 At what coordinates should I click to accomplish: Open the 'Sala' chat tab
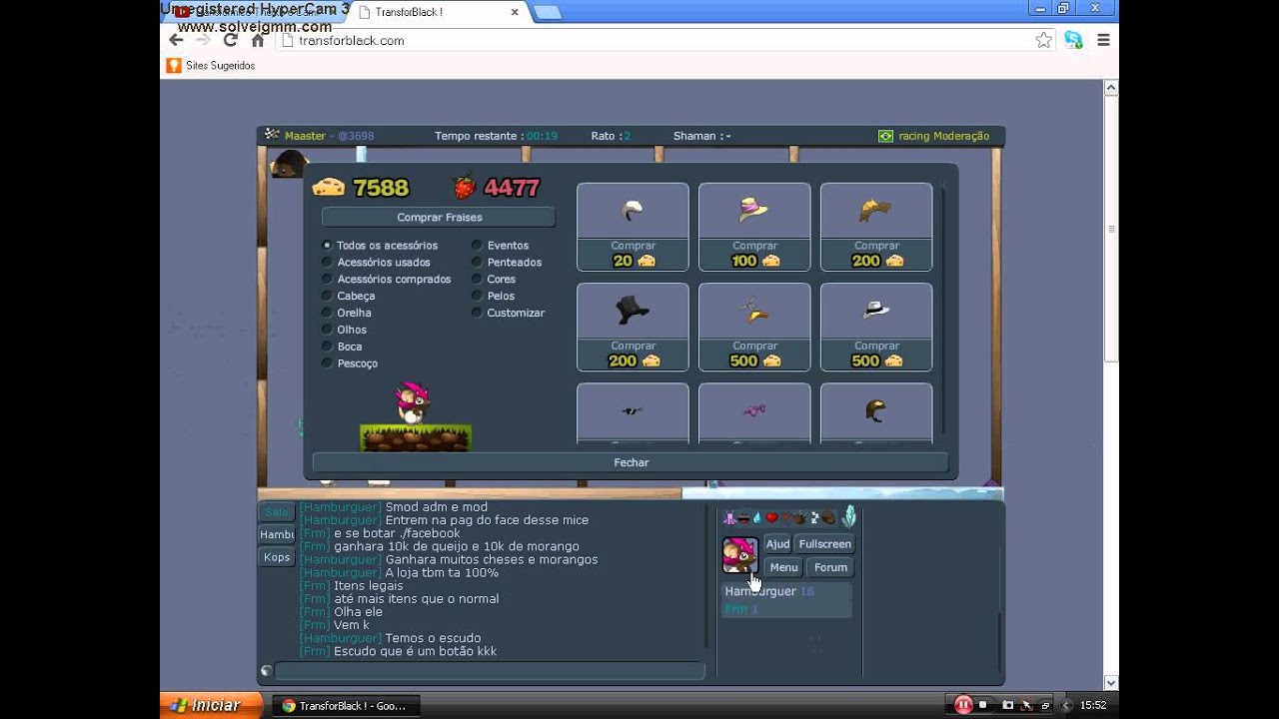pos(277,511)
